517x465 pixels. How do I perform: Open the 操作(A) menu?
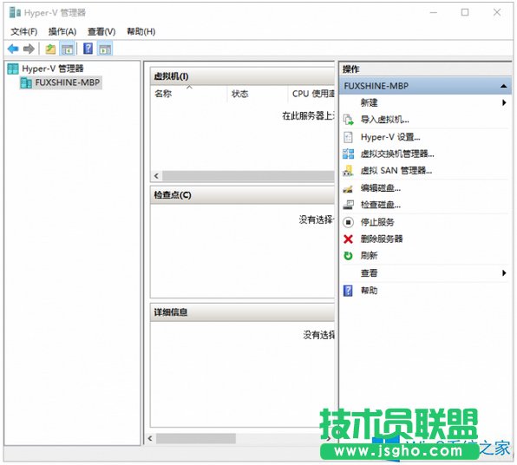62,31
